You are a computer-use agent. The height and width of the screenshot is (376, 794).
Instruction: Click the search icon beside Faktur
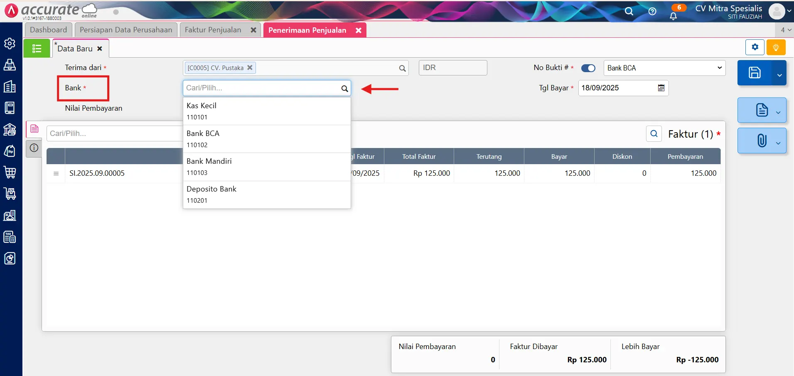pyautogui.click(x=654, y=133)
